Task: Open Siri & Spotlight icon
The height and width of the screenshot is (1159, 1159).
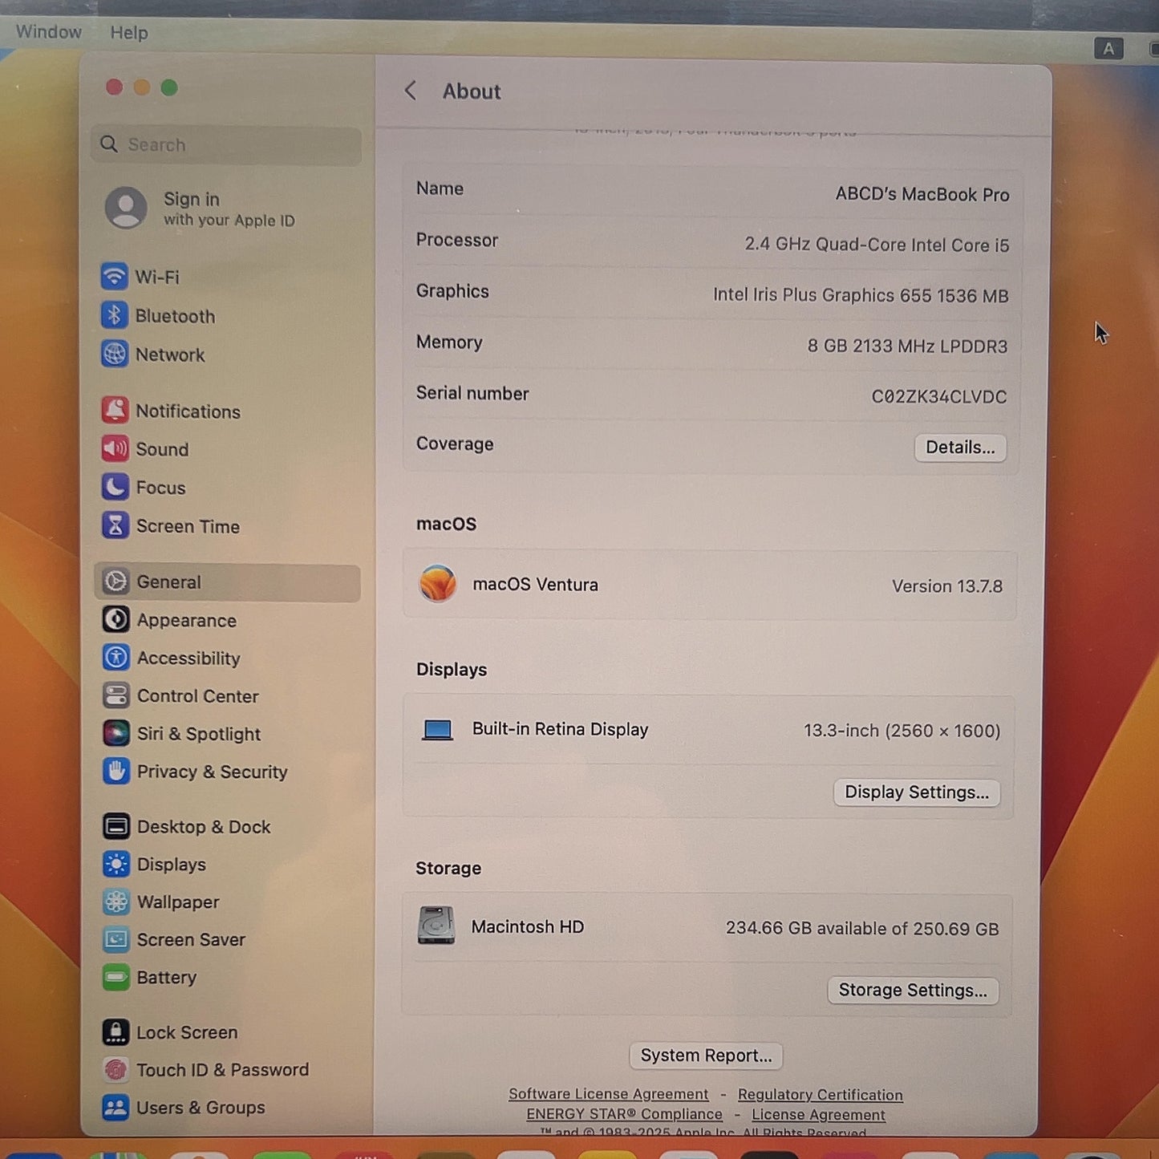Action: click(116, 733)
